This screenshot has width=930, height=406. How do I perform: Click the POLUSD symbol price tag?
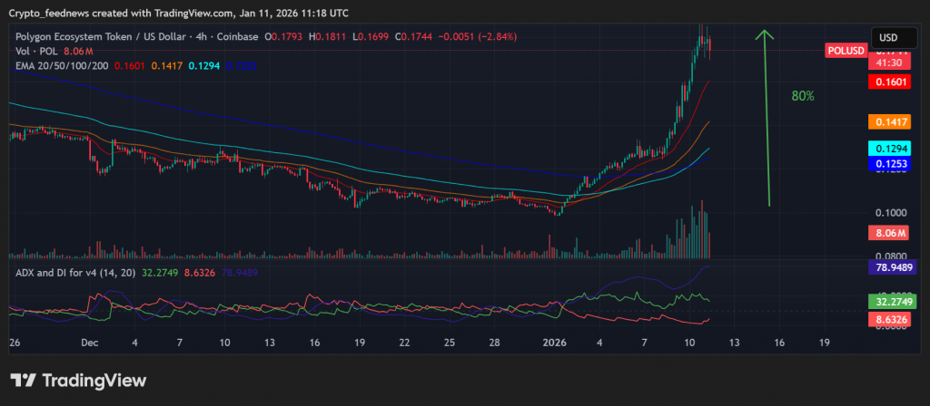(846, 51)
